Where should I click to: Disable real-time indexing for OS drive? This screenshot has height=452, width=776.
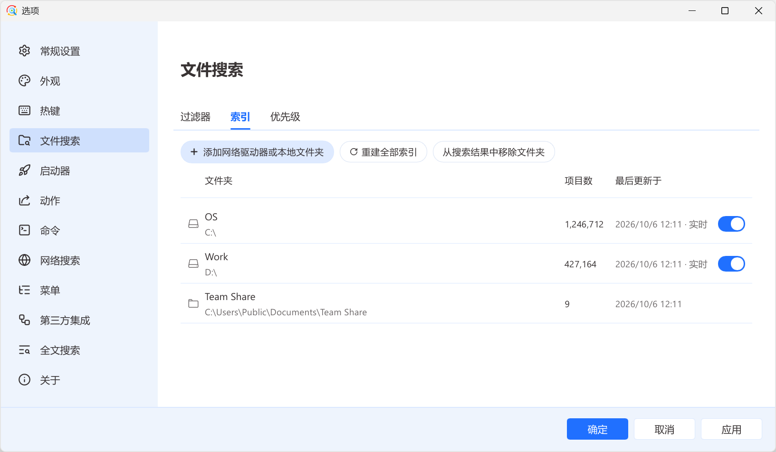click(x=731, y=224)
